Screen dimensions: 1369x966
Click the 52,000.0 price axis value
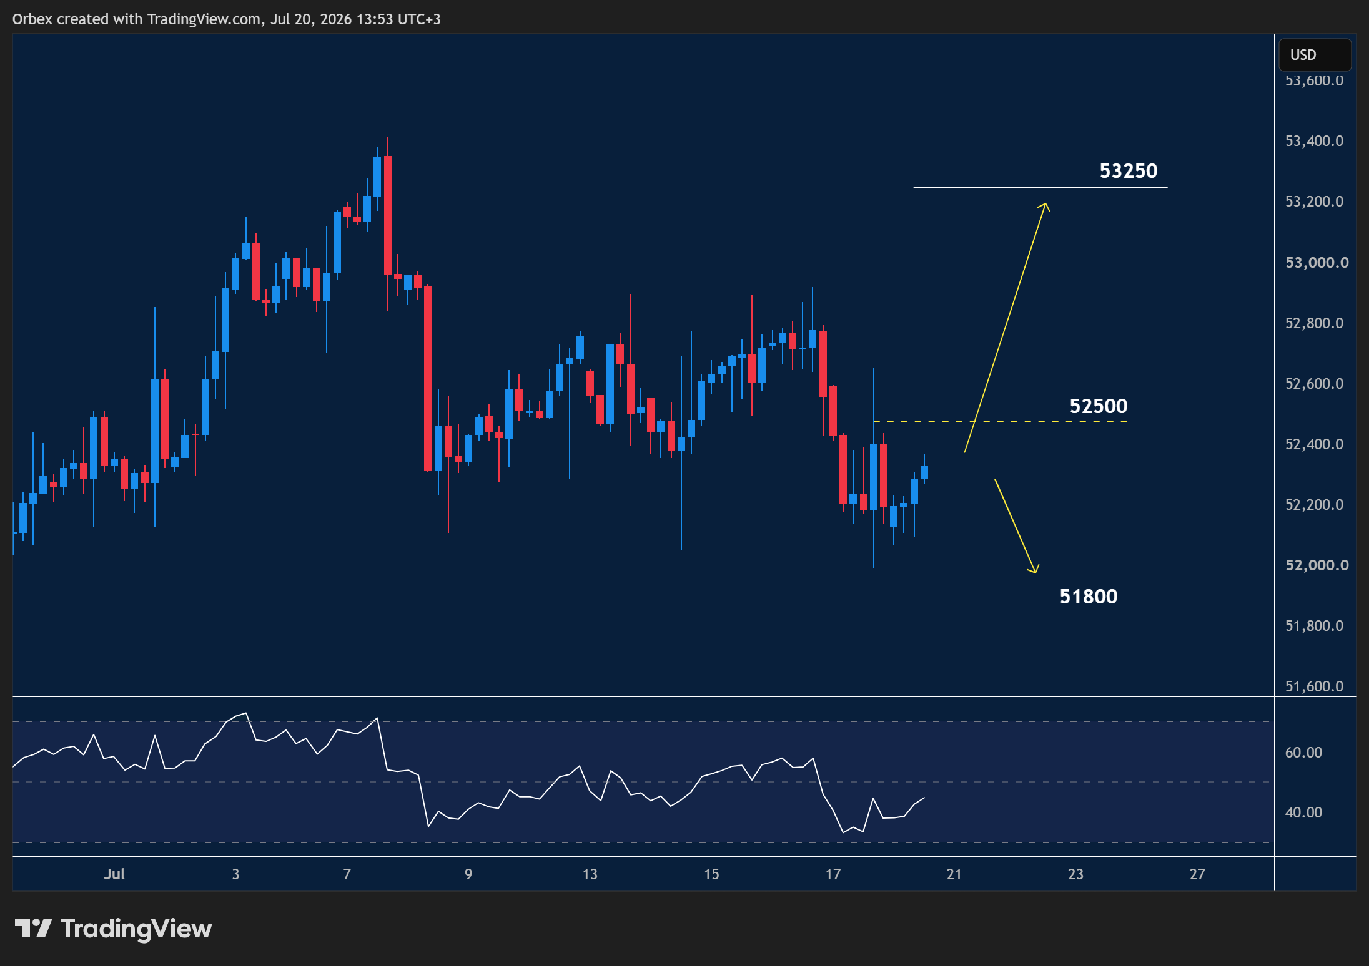(x=1317, y=565)
